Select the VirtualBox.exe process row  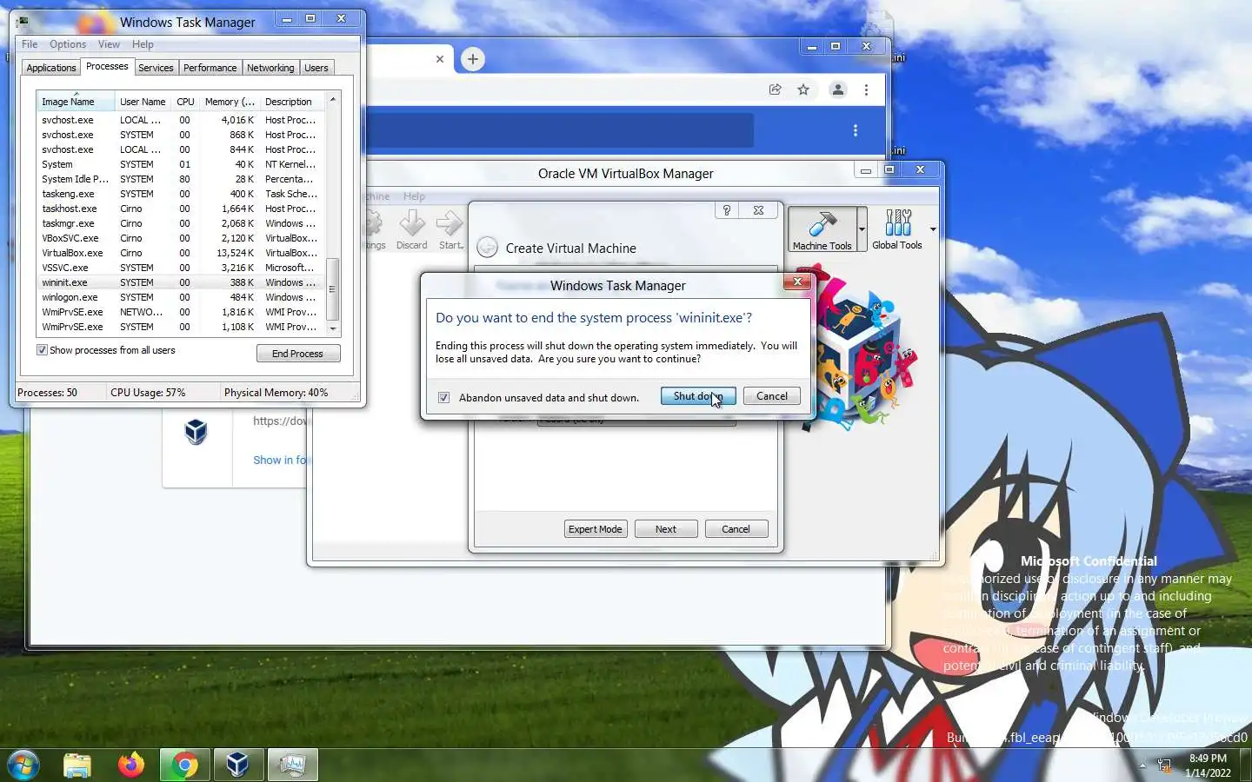coord(181,253)
